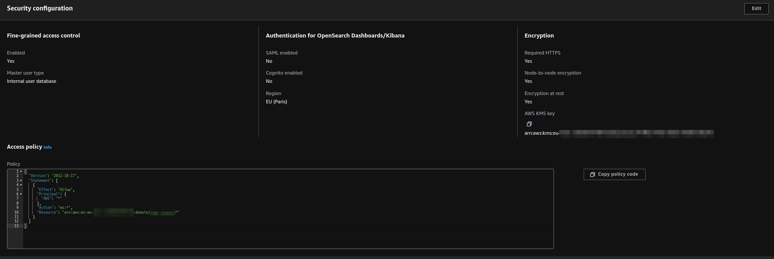Click the AWS KMS key label

coord(540,113)
